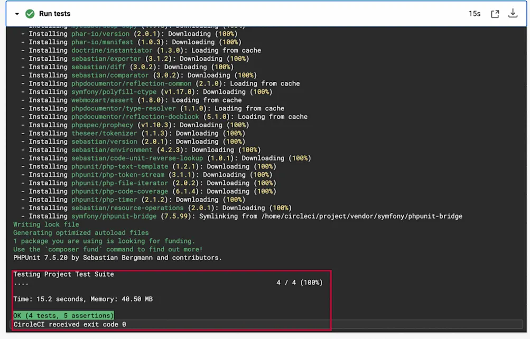Select the symfony/polyfill-ctype package name
Screen dimensions: 530x339
[114, 92]
